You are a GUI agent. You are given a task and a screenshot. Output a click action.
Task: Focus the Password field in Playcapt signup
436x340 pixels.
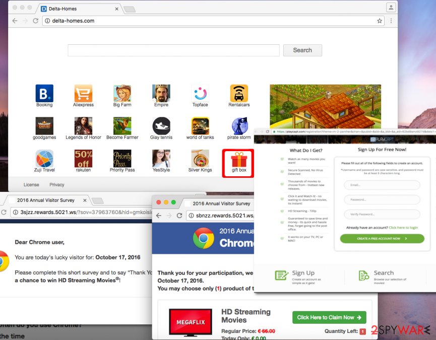click(x=382, y=199)
